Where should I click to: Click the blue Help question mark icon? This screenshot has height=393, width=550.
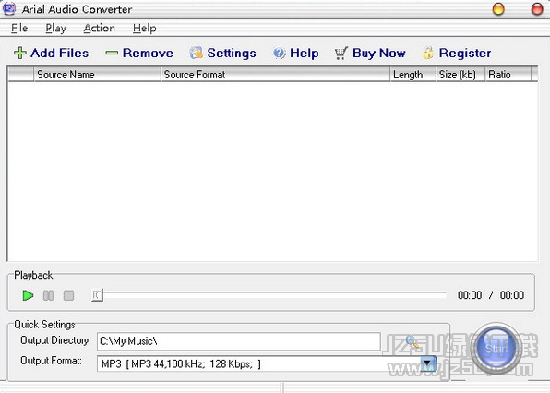point(280,53)
